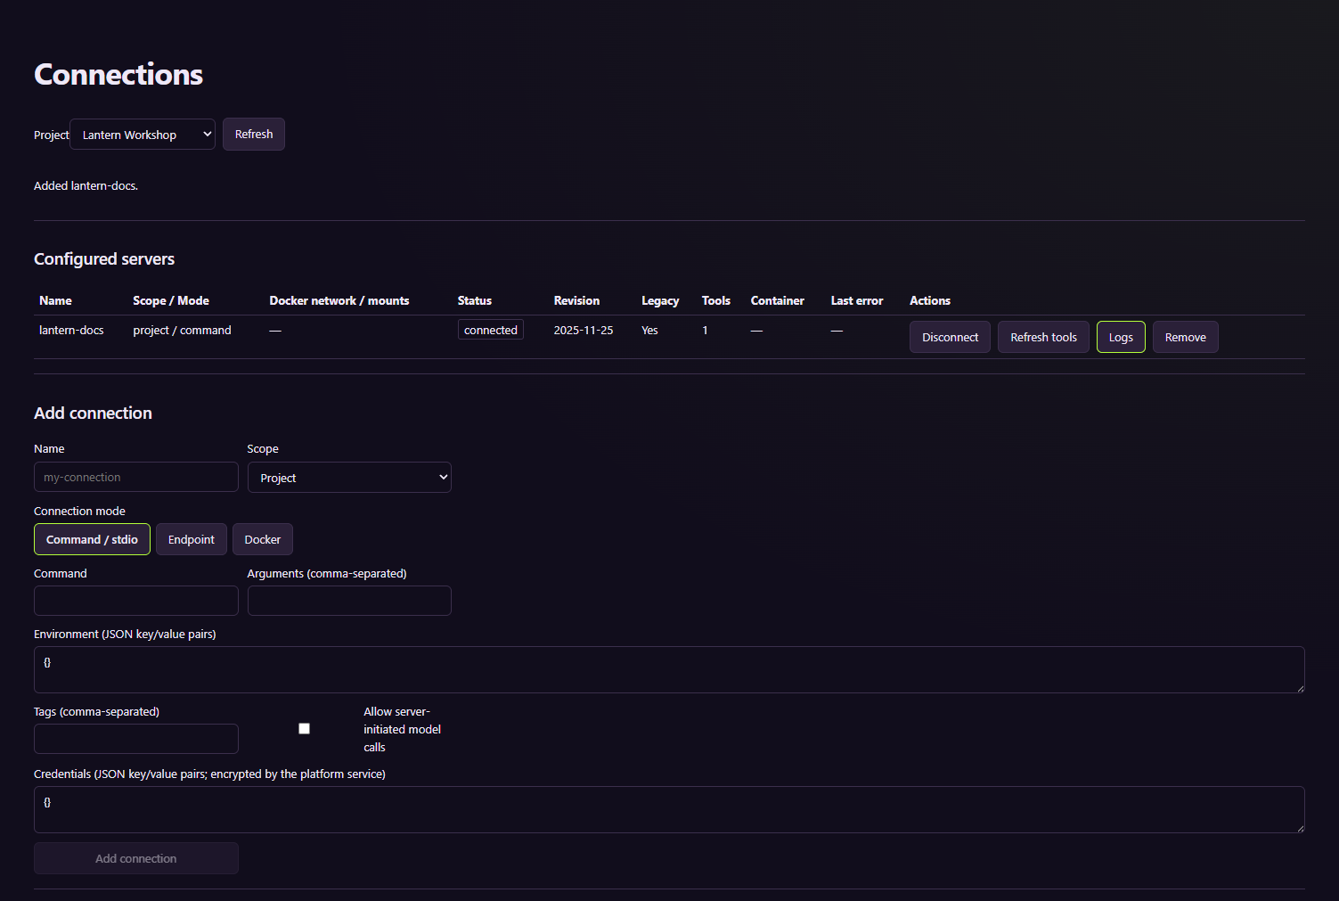The width and height of the screenshot is (1339, 901).
Task: Open the Project dropdown showing Lantern Workshop
Action: 143,135
